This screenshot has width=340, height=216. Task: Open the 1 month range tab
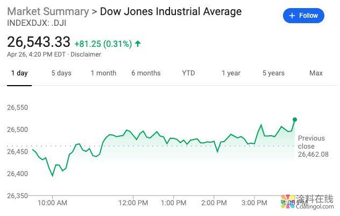coord(103,73)
